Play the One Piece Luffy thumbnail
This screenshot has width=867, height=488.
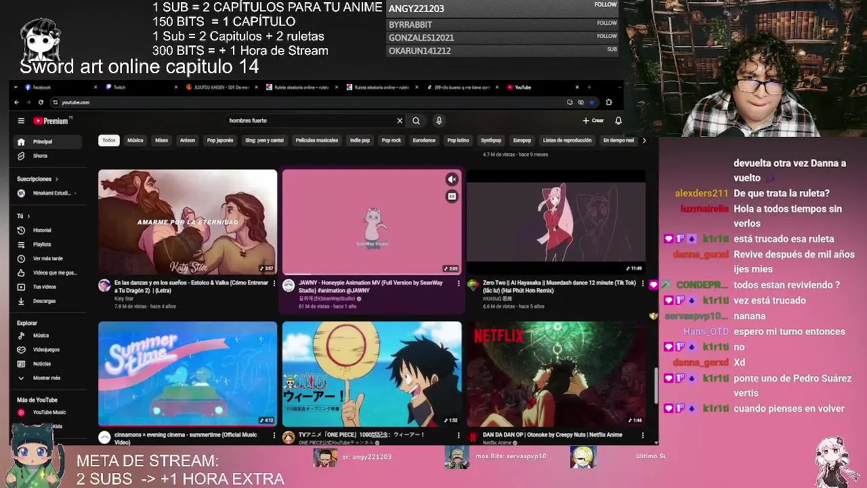pos(372,373)
